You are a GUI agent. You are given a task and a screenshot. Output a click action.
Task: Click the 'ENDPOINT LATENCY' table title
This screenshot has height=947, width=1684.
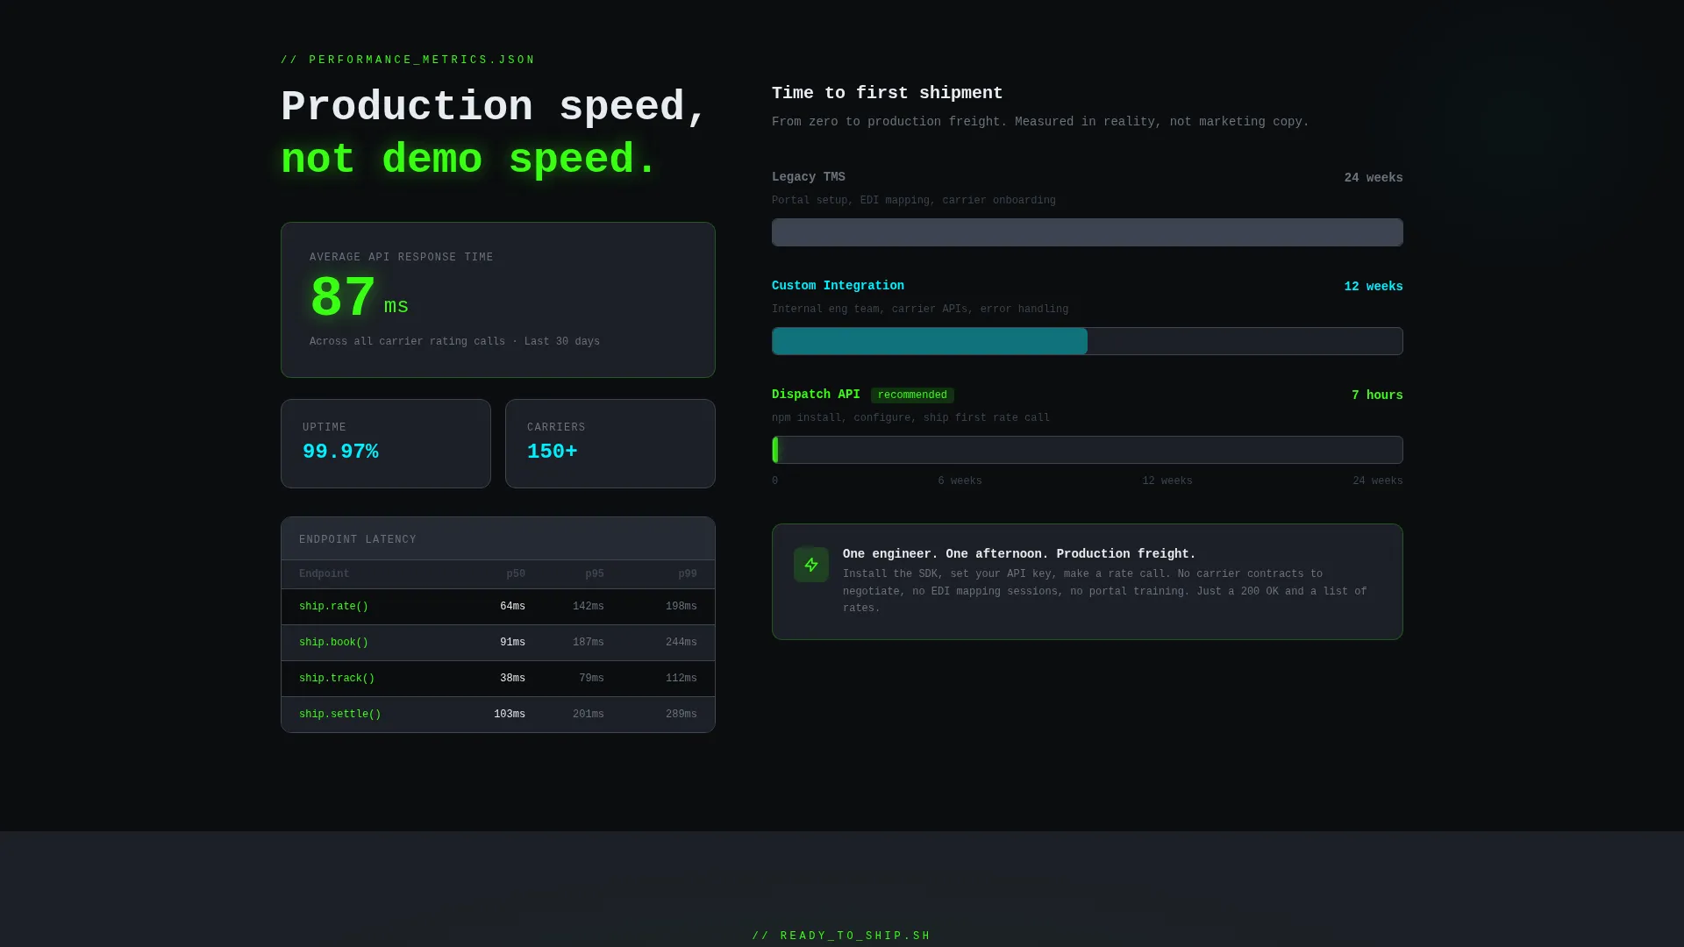[x=358, y=540]
